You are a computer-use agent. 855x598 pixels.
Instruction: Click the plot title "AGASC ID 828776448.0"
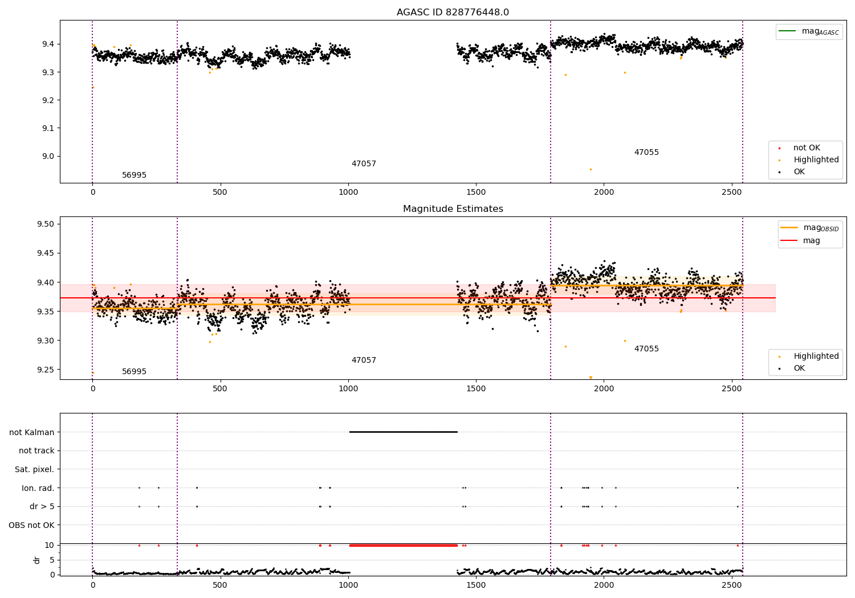click(x=453, y=13)
